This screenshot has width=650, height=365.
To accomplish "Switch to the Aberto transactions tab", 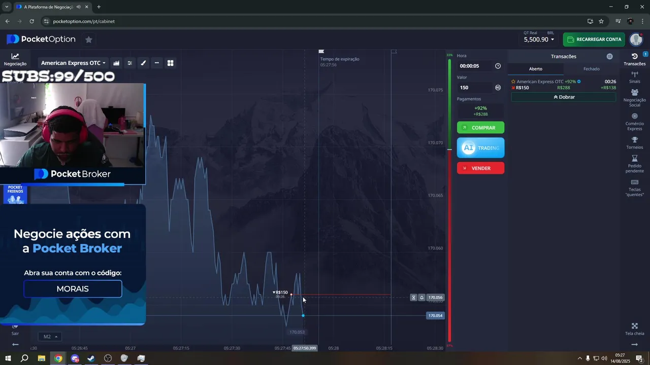I will (x=536, y=69).
